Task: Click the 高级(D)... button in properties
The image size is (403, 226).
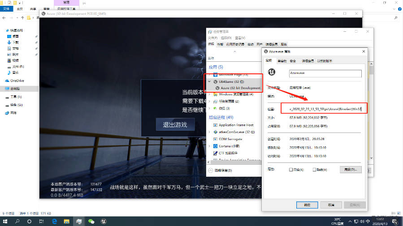Action: click(350, 170)
